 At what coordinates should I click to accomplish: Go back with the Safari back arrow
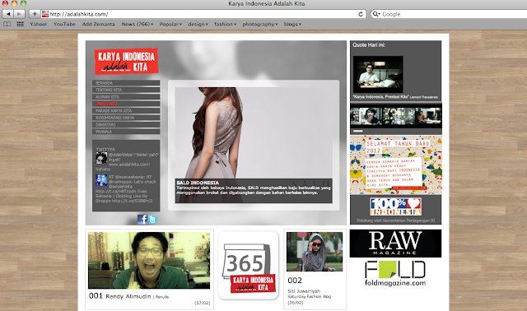[8, 14]
